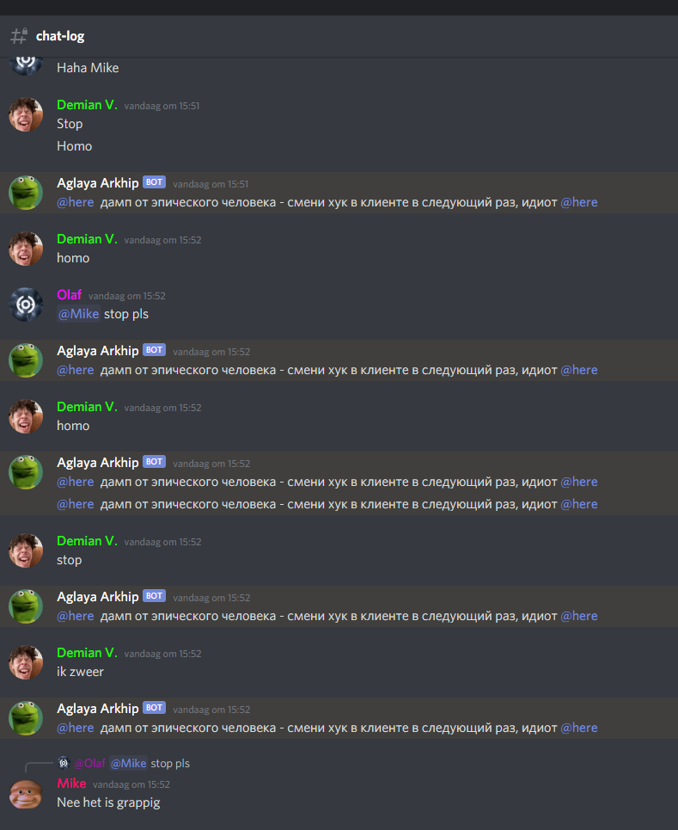Click the Kermit avatar on the last bot message

pos(26,718)
